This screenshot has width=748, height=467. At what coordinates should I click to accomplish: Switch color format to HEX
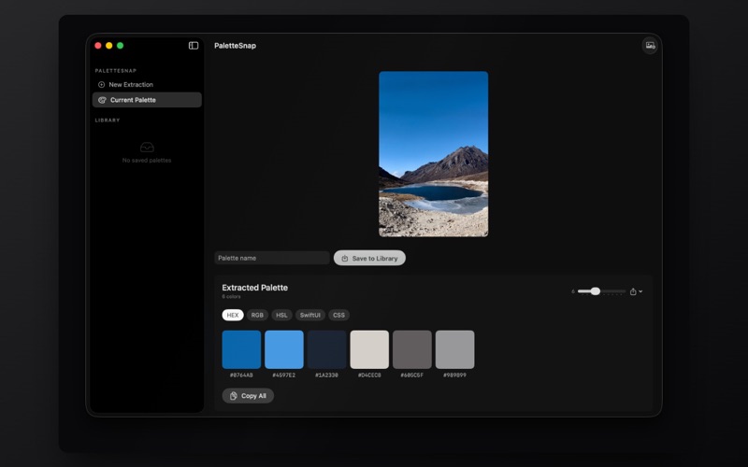233,315
